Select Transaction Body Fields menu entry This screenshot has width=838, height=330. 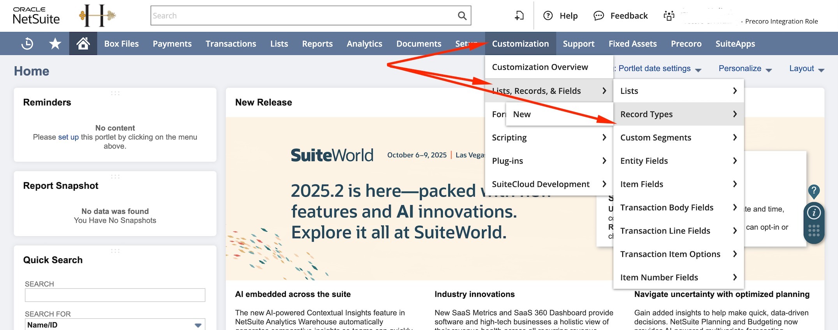[678, 207]
